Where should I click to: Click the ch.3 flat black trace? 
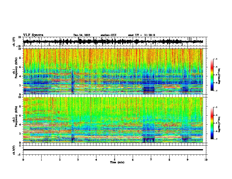point(113,150)
